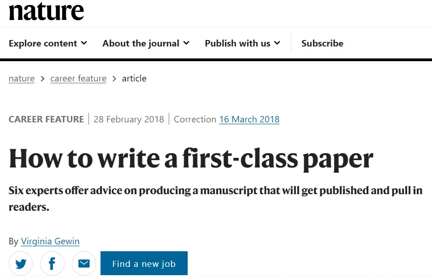Open the 16 March 2018 correction
Viewport: 432px width, 277px height.
(x=249, y=120)
